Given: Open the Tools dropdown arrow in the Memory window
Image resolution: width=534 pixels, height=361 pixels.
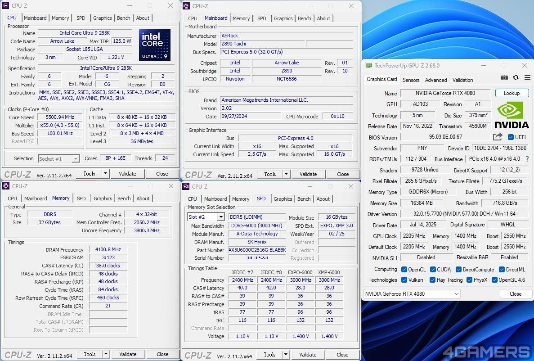Looking at the screenshot, I should coord(106,354).
